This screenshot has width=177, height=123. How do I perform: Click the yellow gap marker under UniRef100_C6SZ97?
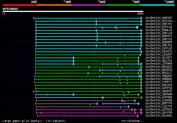click(125, 56)
